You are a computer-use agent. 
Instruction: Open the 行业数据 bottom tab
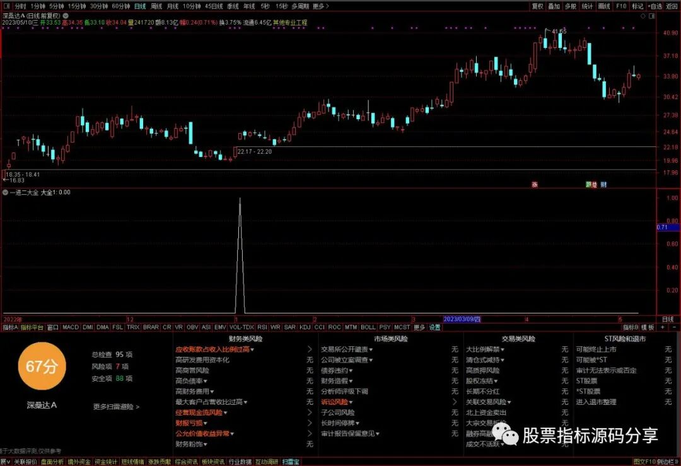[x=240, y=462]
